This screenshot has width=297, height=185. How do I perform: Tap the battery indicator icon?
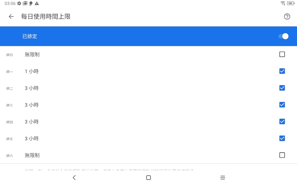pos(291,3)
